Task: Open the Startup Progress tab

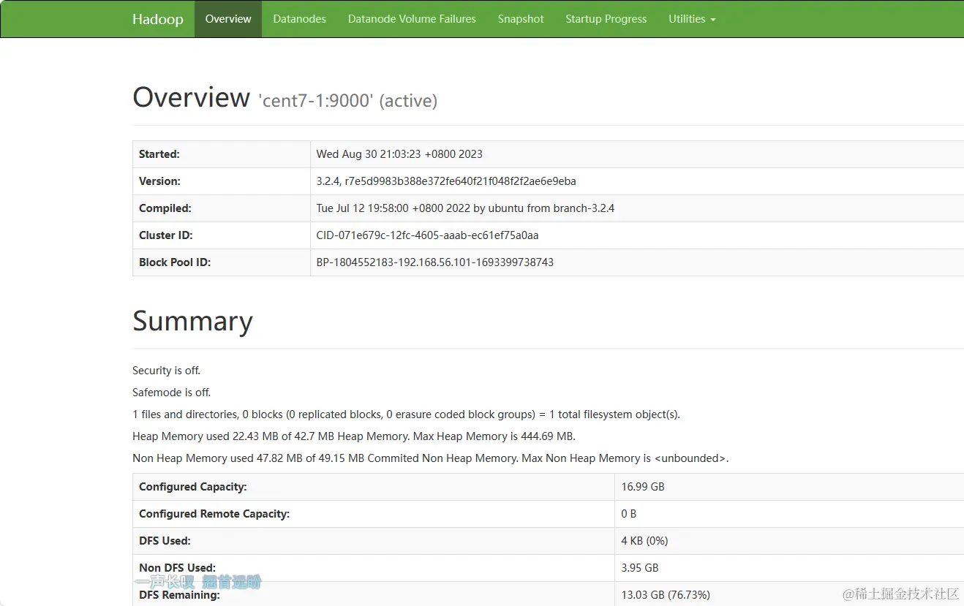Action: click(606, 19)
